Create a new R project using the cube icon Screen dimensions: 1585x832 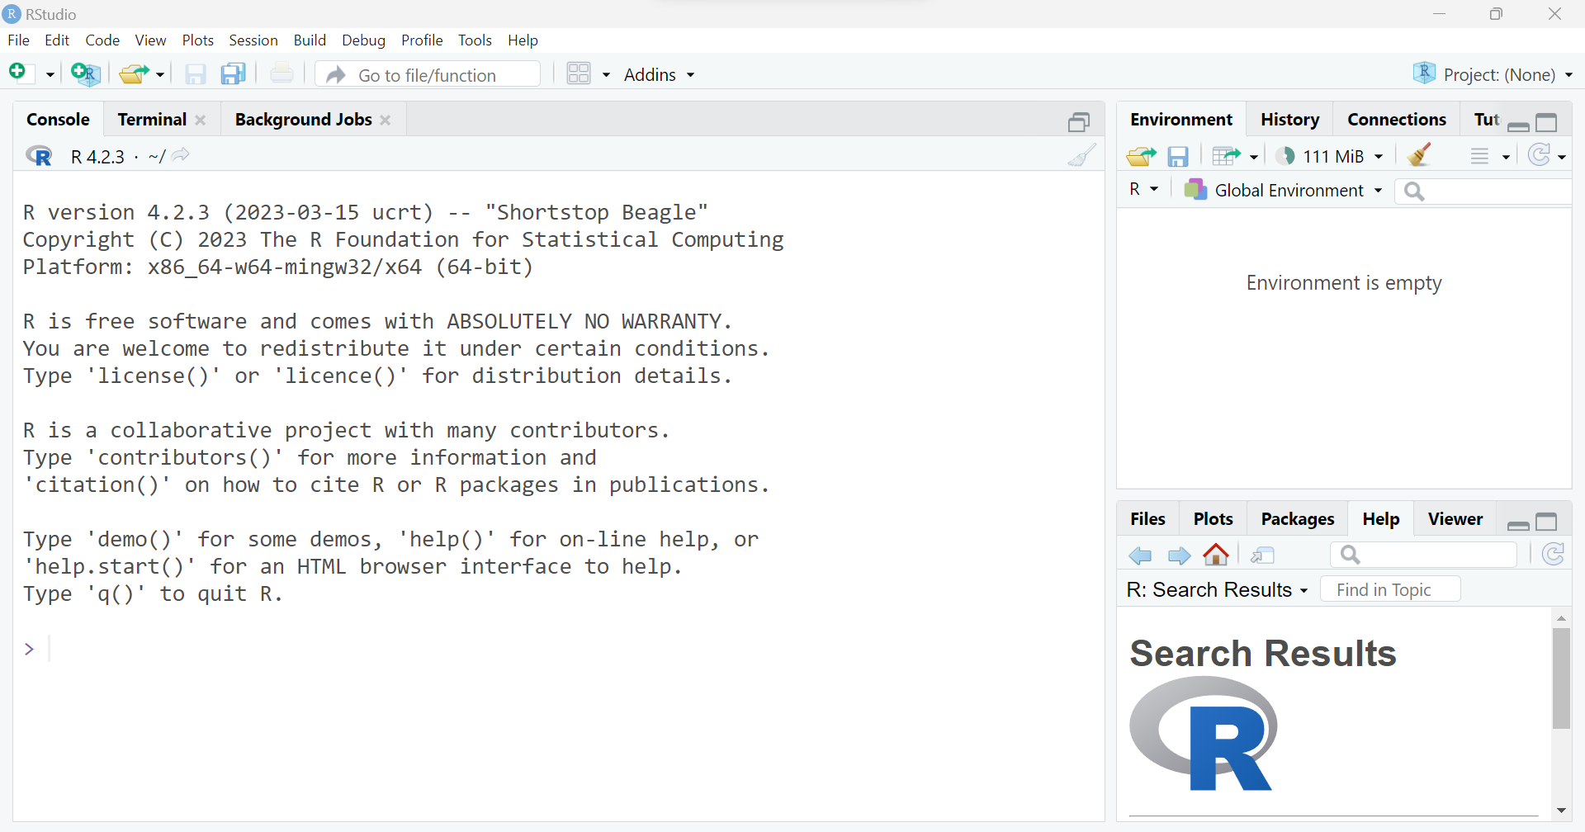coord(84,73)
